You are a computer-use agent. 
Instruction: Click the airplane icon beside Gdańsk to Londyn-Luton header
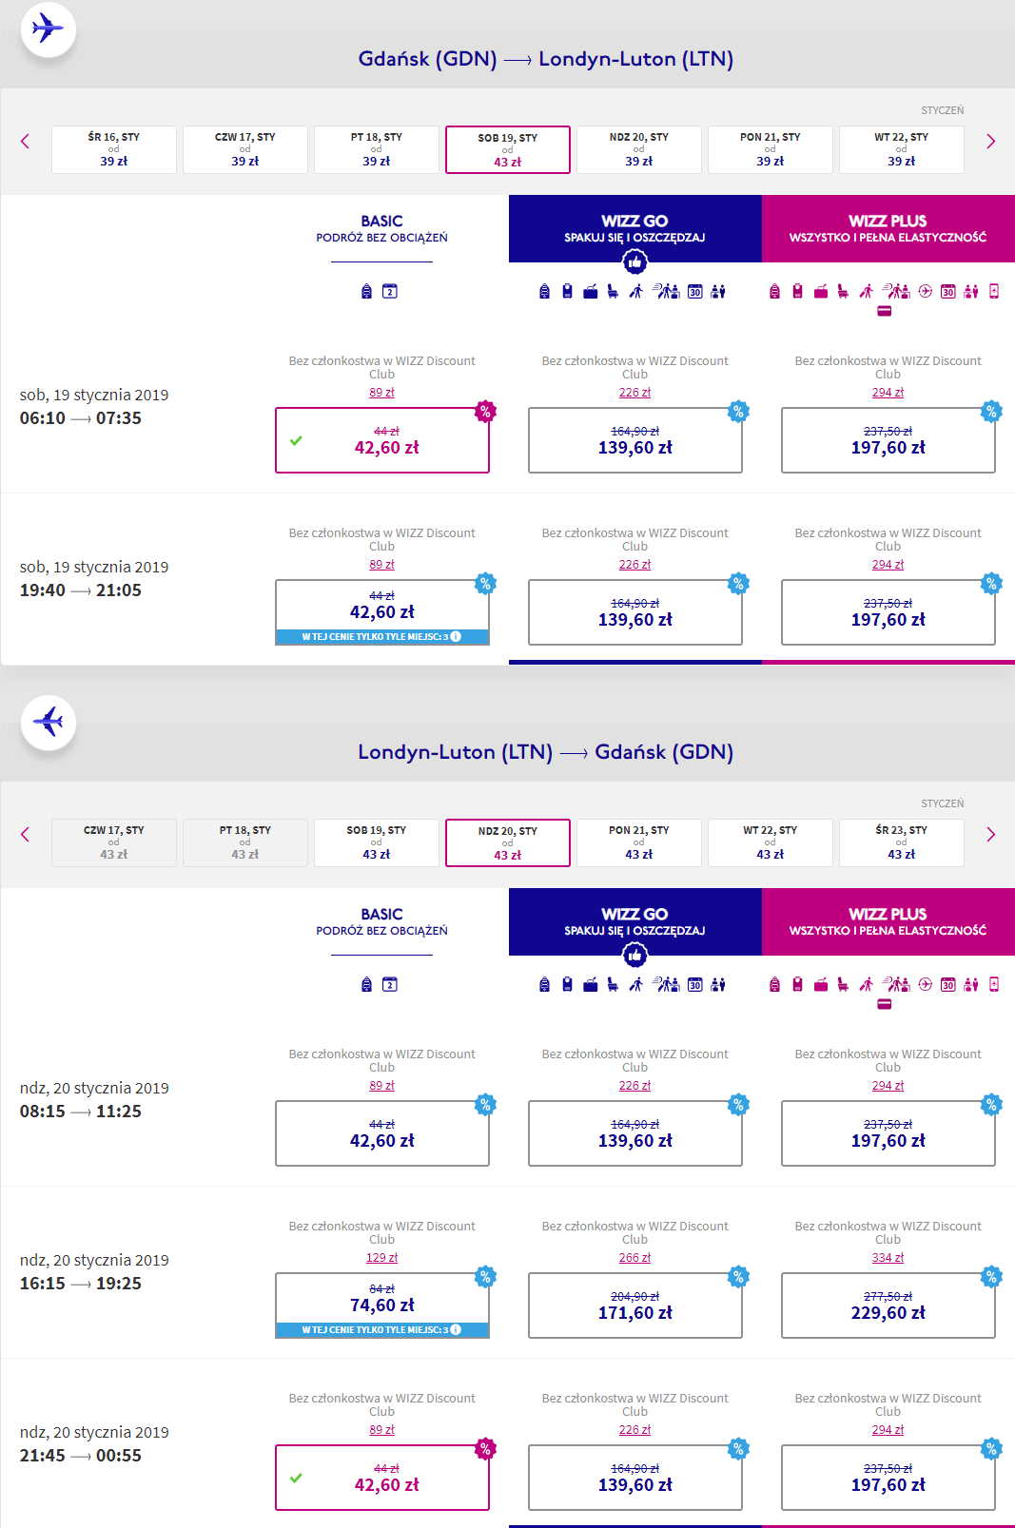coord(48,29)
